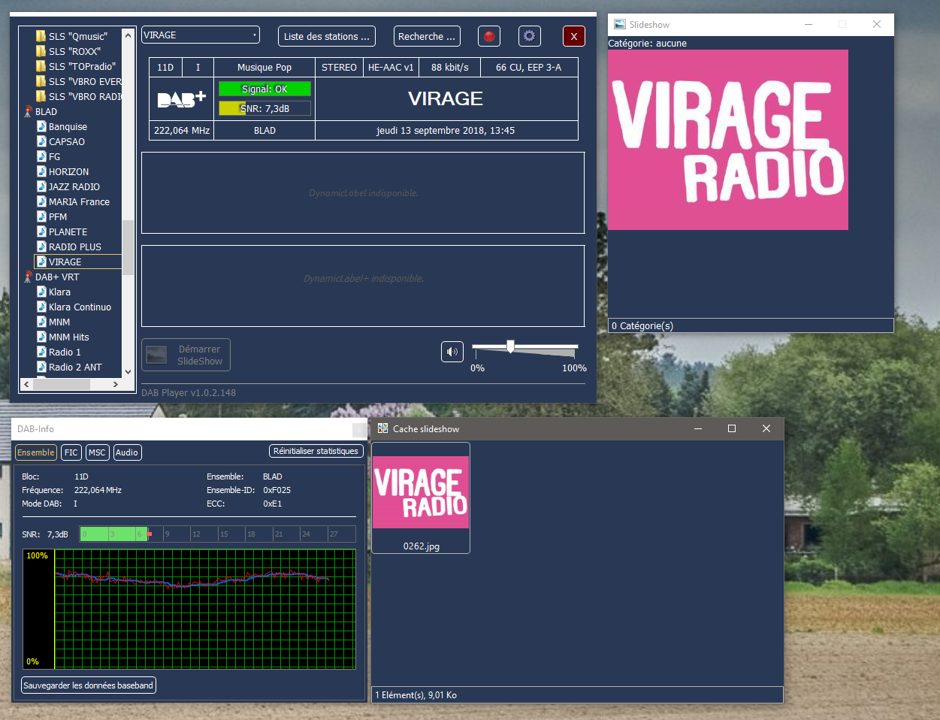Click Virage Radio image in Slideshow window
Image resolution: width=940 pixels, height=720 pixels.
[x=728, y=140]
